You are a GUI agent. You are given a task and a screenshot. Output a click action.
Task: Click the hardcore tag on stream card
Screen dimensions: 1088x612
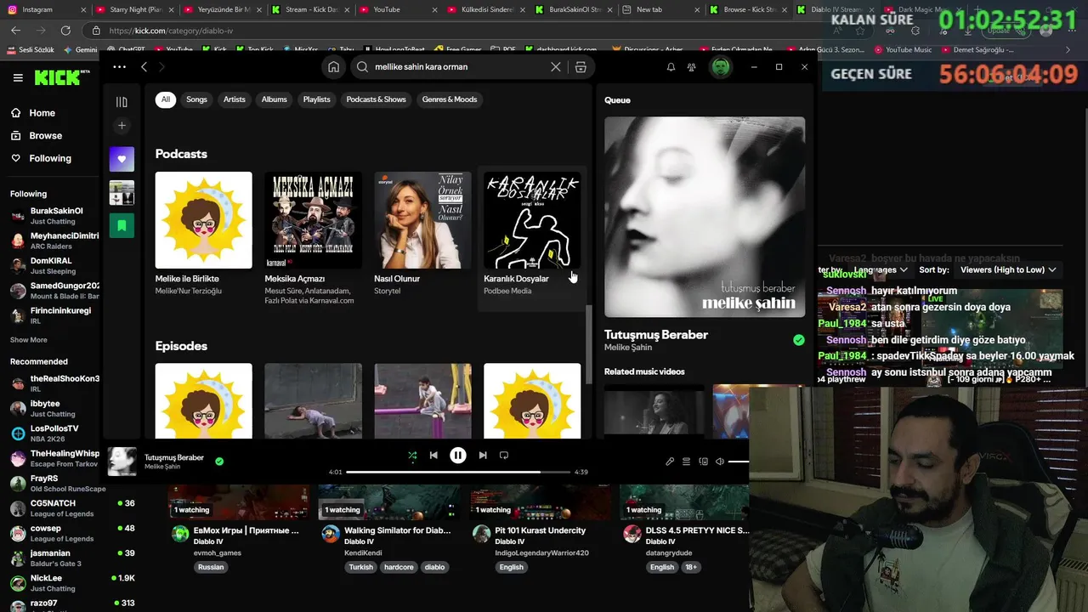pyautogui.click(x=399, y=567)
